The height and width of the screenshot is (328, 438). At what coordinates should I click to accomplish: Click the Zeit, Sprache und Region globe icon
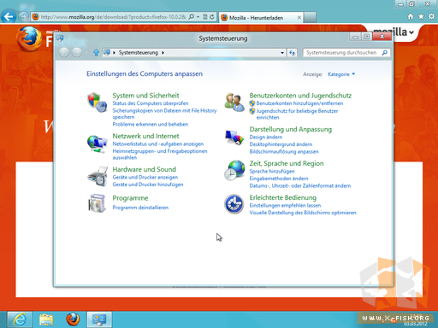234,170
